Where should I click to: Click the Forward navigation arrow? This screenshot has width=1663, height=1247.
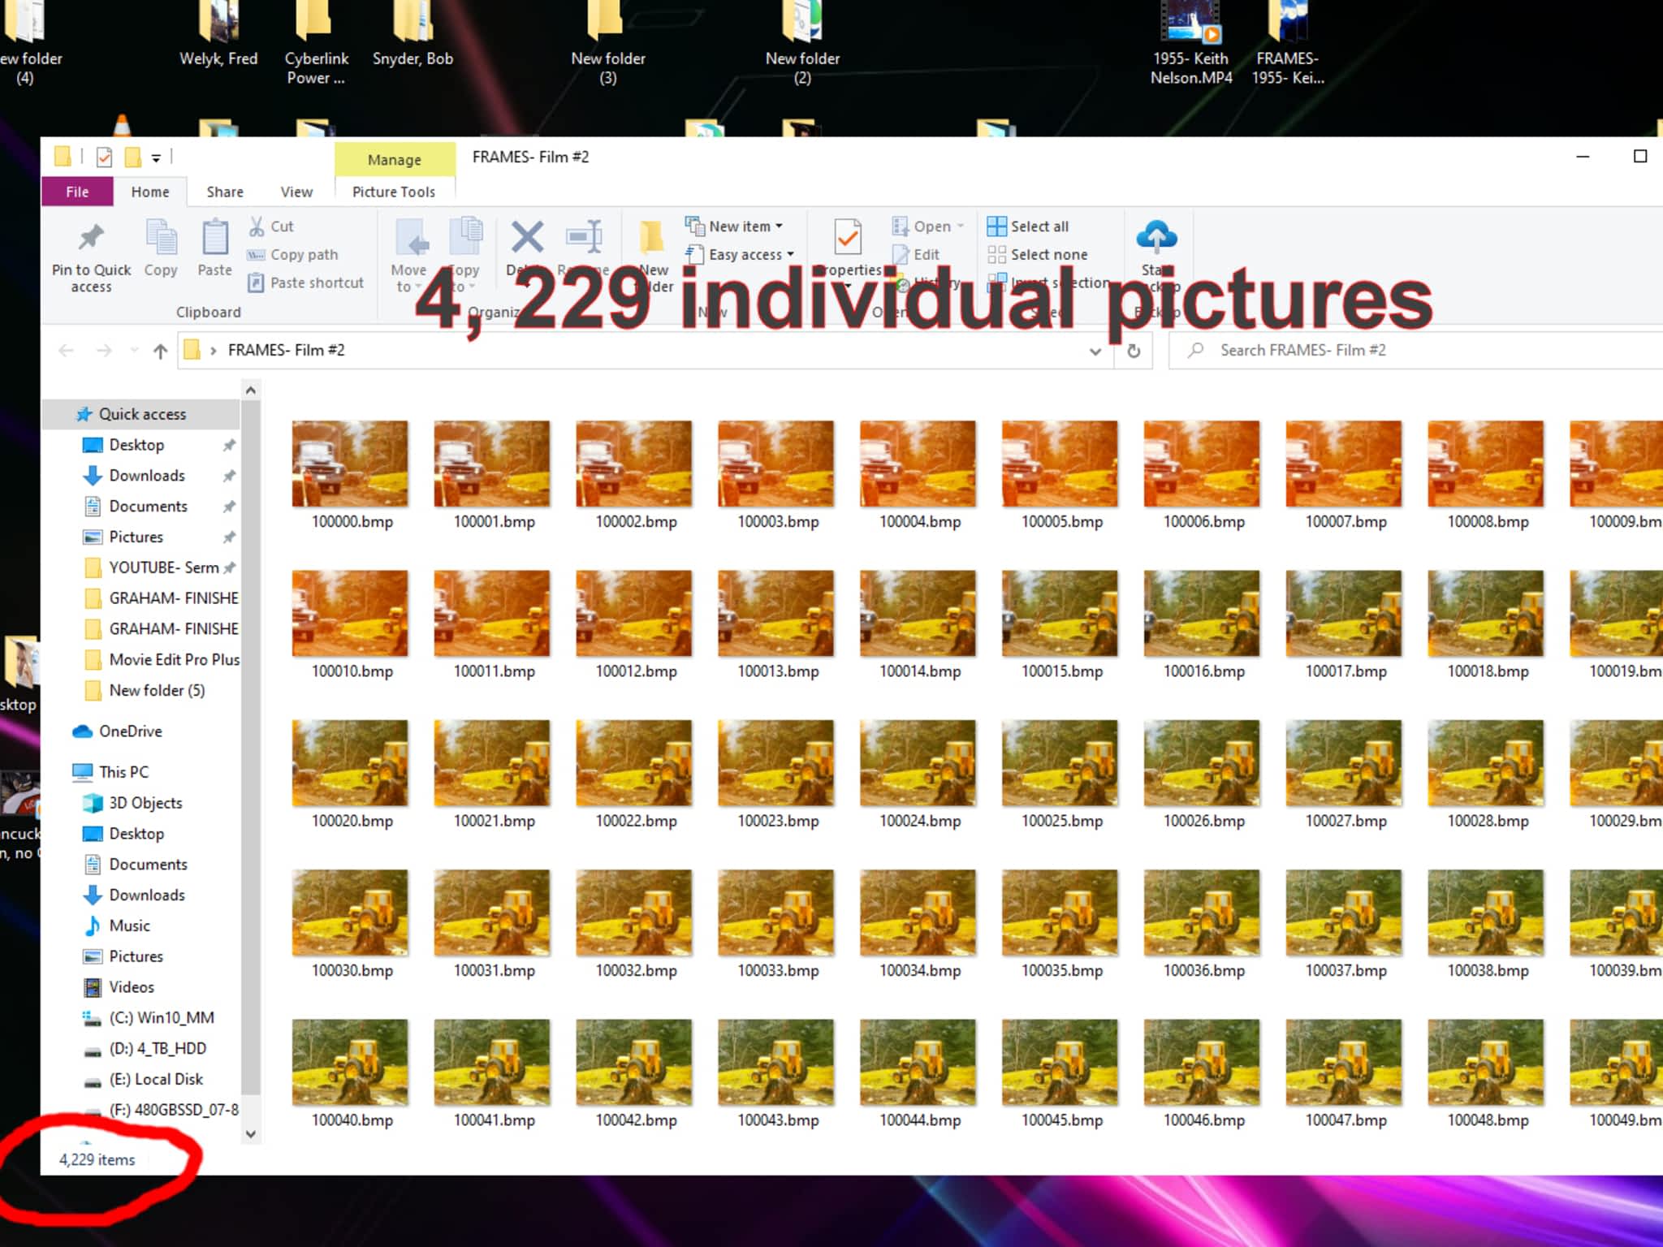point(104,351)
